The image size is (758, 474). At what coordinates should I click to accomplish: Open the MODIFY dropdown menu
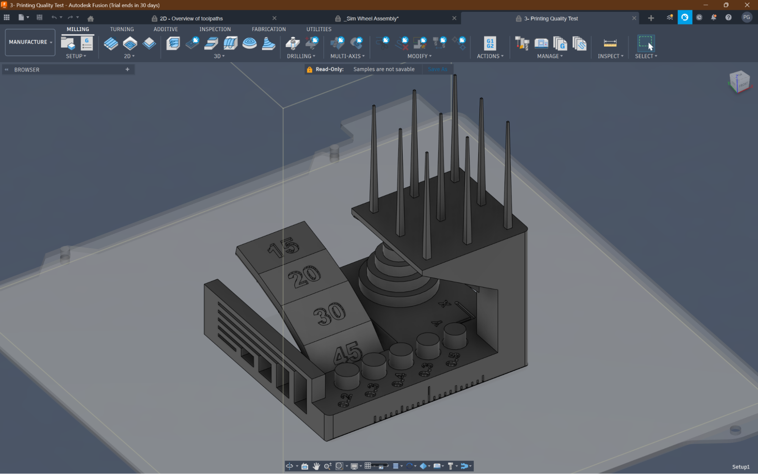(x=419, y=56)
